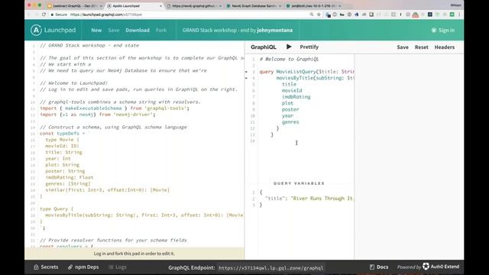The width and height of the screenshot is (489, 275).
Task: Click the genres field in query
Action: pos(290,122)
